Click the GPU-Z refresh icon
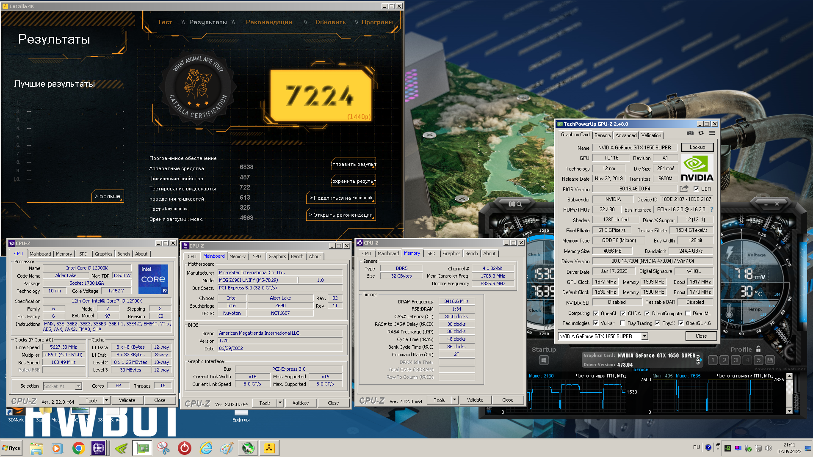The image size is (813, 457). click(x=701, y=133)
